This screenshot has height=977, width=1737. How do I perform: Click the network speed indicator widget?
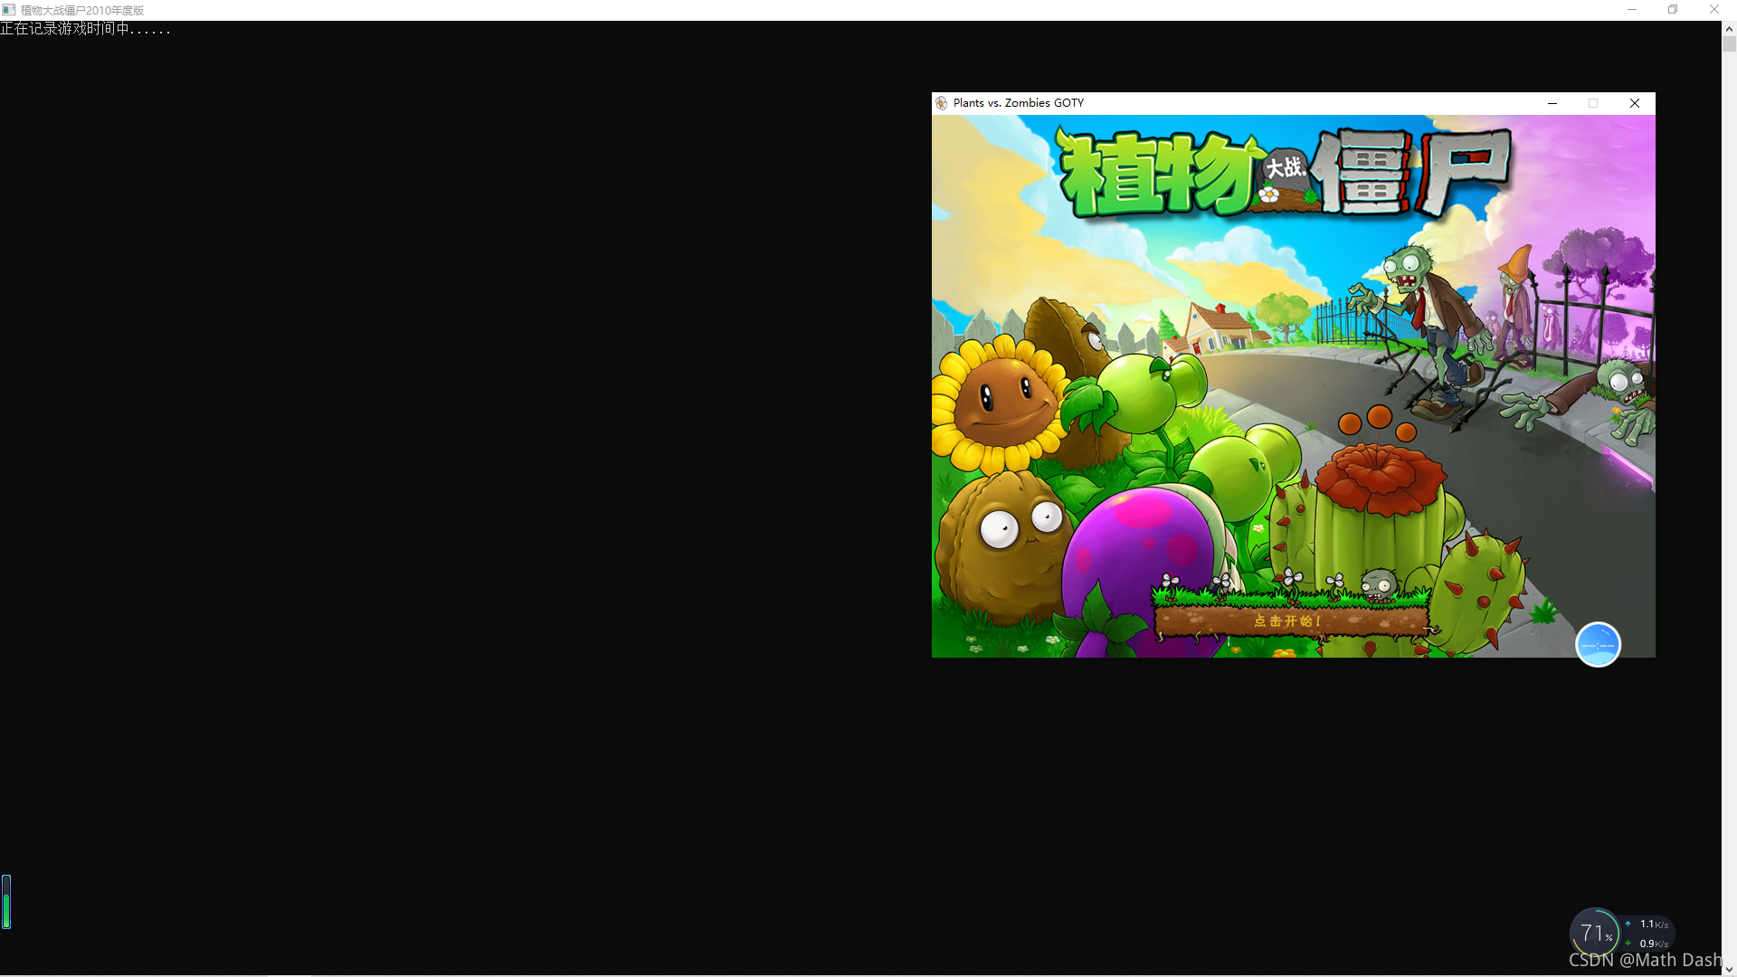point(1648,934)
